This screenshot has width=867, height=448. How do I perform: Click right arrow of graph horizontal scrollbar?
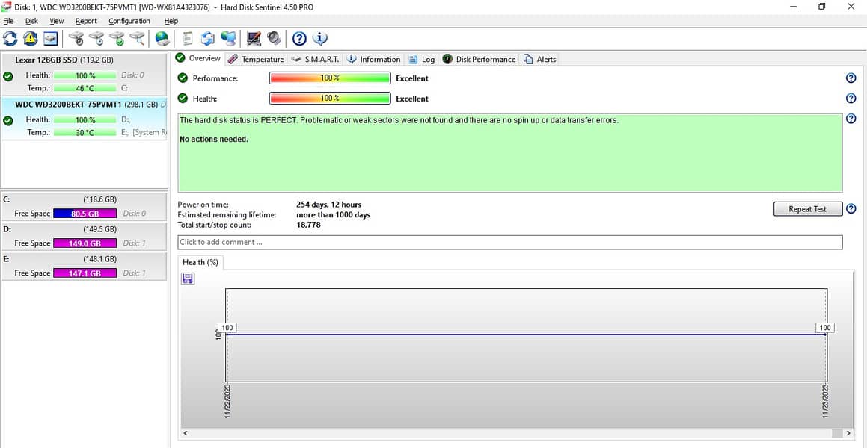(848, 433)
